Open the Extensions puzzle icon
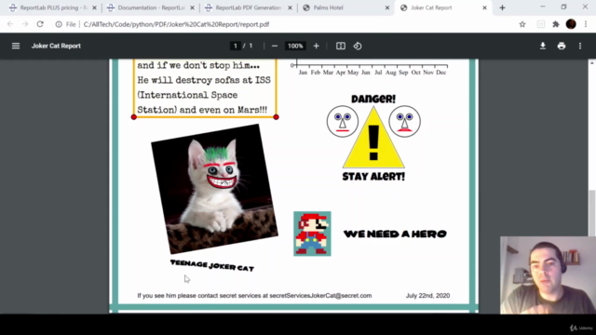Image resolution: width=596 pixels, height=335 pixels. pyautogui.click(x=556, y=24)
